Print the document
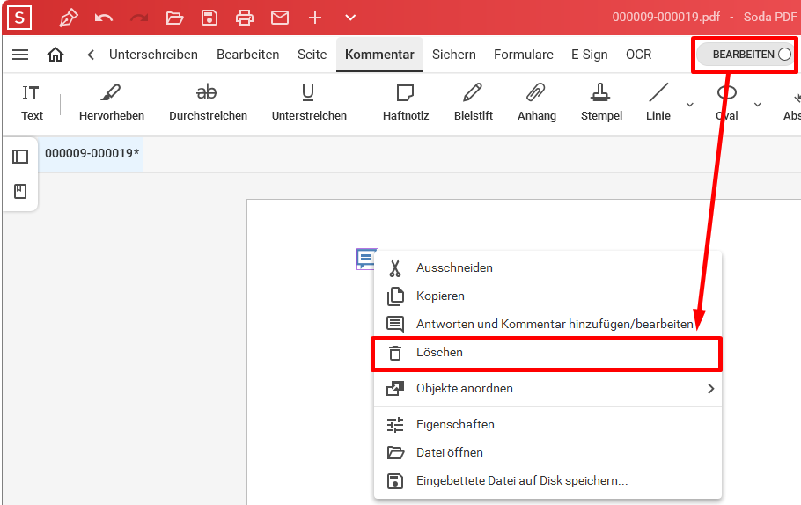Viewport: 801px width, 505px height. tap(245, 18)
